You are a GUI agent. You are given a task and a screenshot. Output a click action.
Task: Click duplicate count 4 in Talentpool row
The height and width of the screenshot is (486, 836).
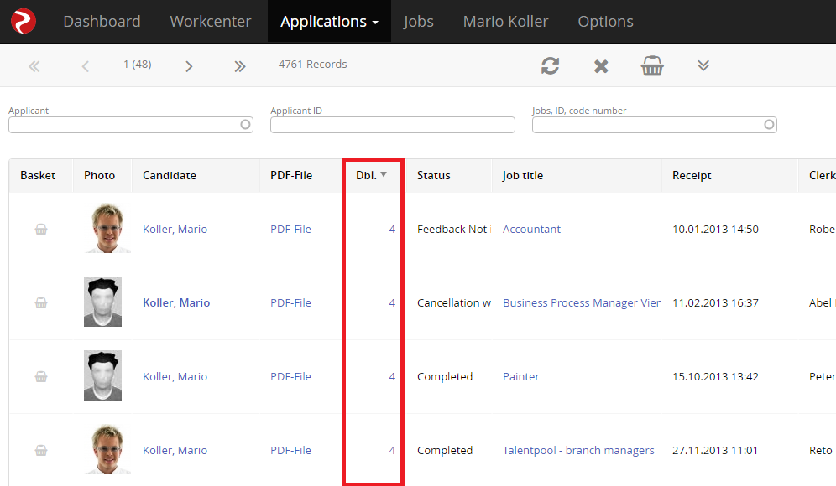(392, 450)
